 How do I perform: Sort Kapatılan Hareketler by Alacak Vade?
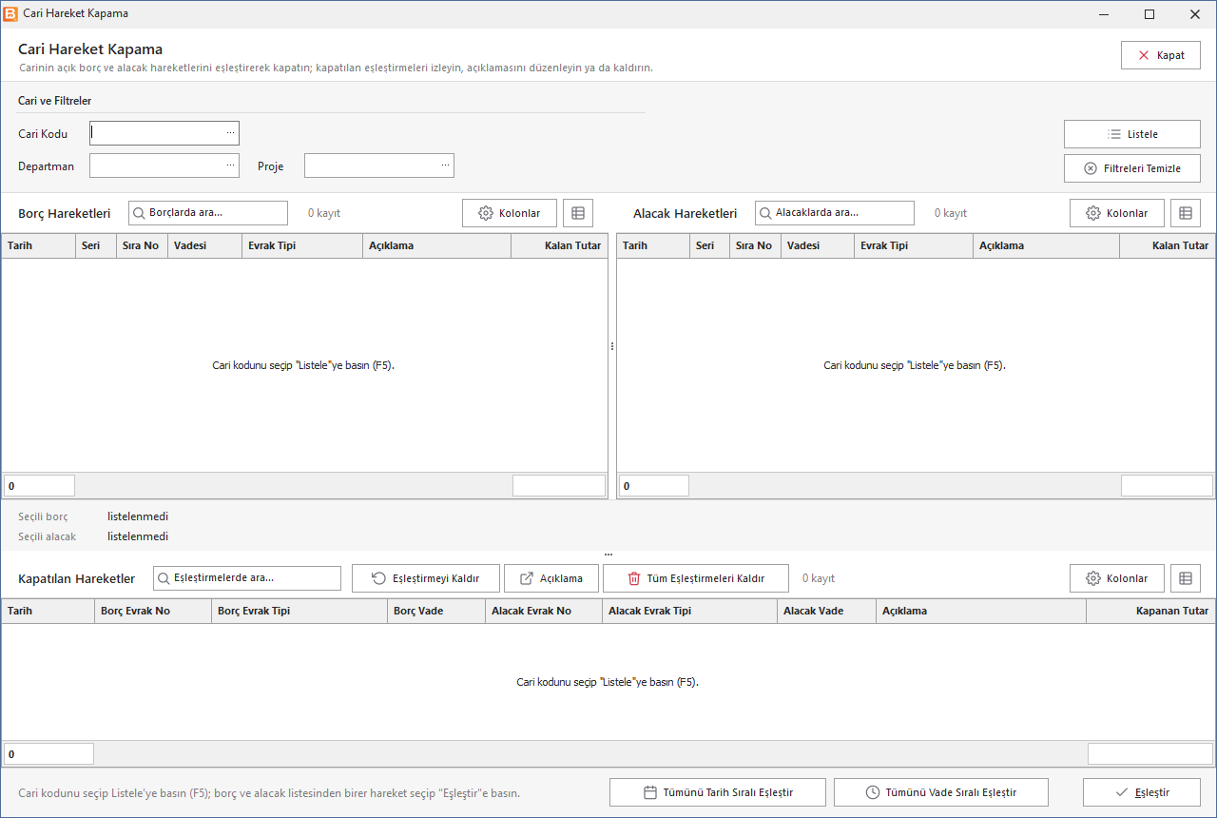point(826,611)
